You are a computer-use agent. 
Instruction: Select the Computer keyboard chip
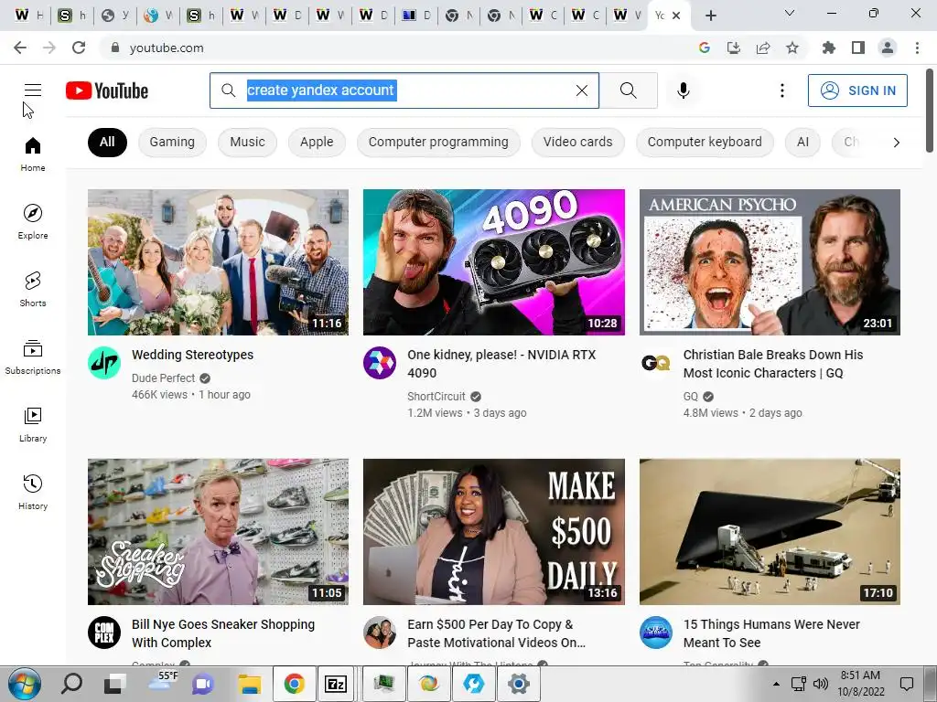click(x=705, y=142)
